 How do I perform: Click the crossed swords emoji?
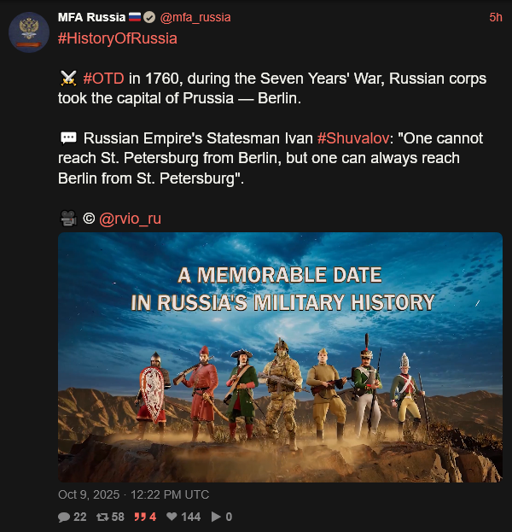tap(68, 79)
